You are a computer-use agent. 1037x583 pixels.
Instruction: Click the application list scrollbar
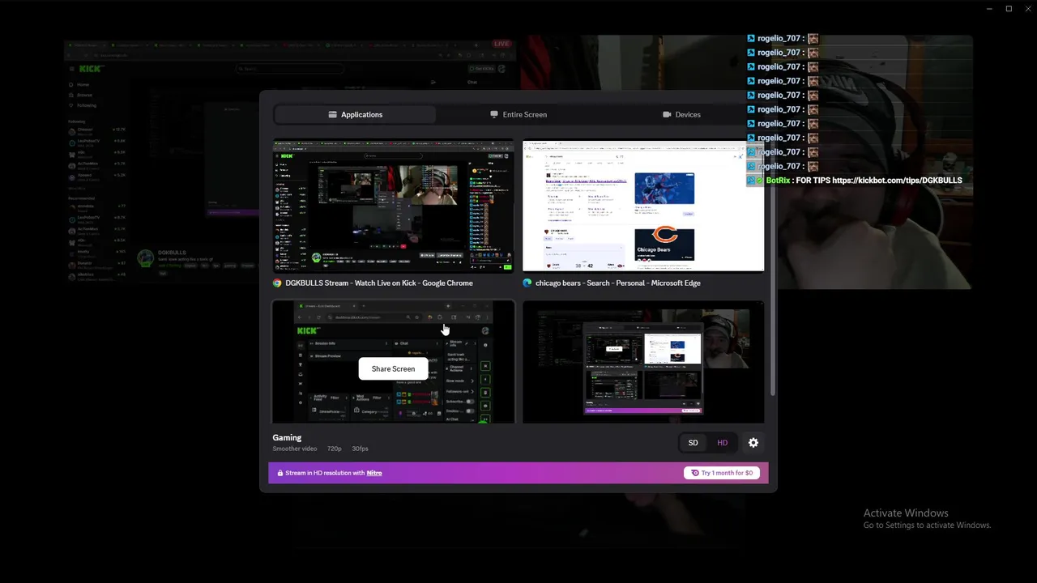[772, 267]
